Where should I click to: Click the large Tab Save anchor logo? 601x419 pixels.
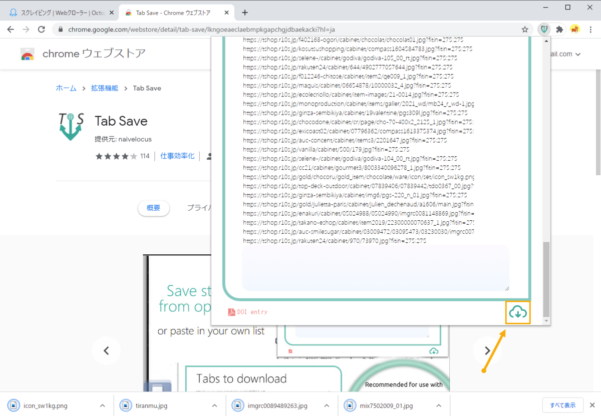71,126
